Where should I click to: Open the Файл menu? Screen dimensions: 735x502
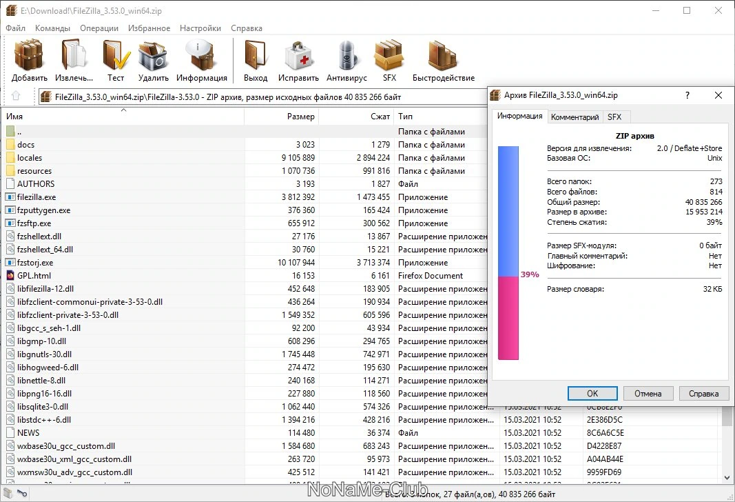click(15, 28)
